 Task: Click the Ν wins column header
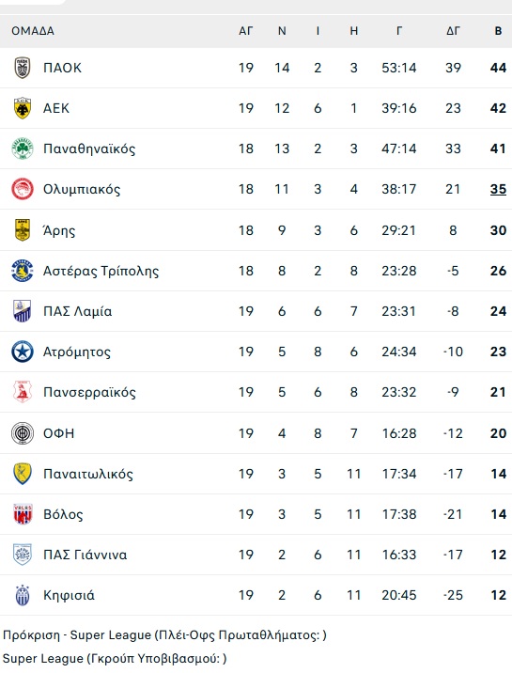click(282, 31)
